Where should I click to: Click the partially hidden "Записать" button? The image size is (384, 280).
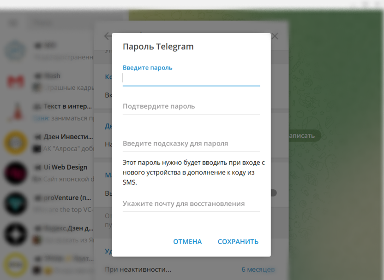302,135
